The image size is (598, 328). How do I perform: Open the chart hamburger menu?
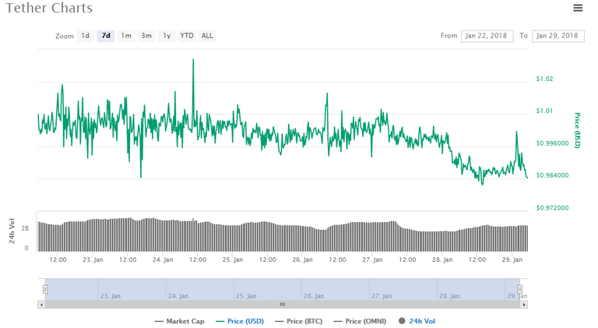coord(578,8)
